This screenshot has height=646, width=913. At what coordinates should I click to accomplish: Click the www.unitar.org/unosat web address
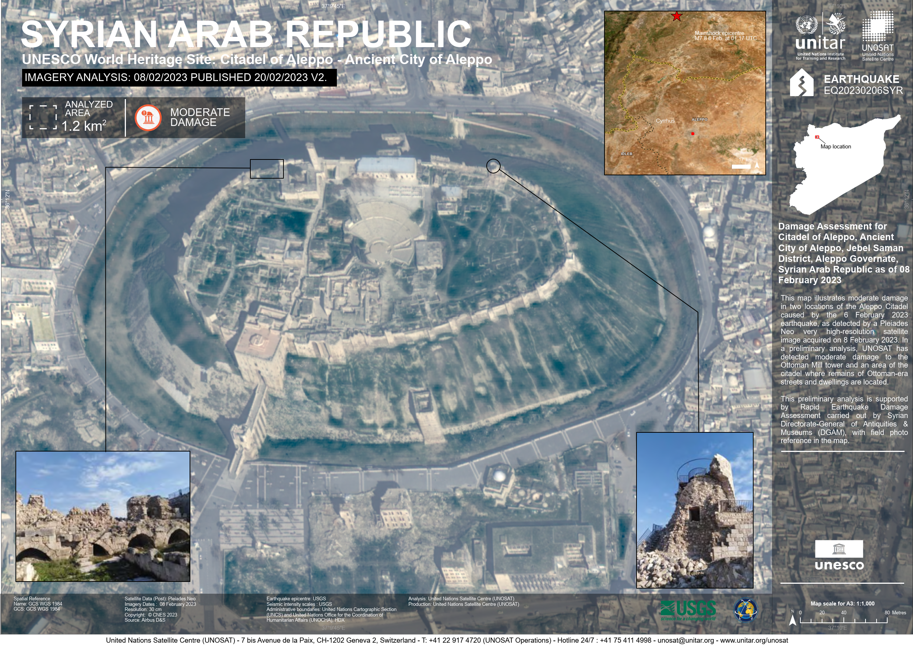(x=754, y=640)
